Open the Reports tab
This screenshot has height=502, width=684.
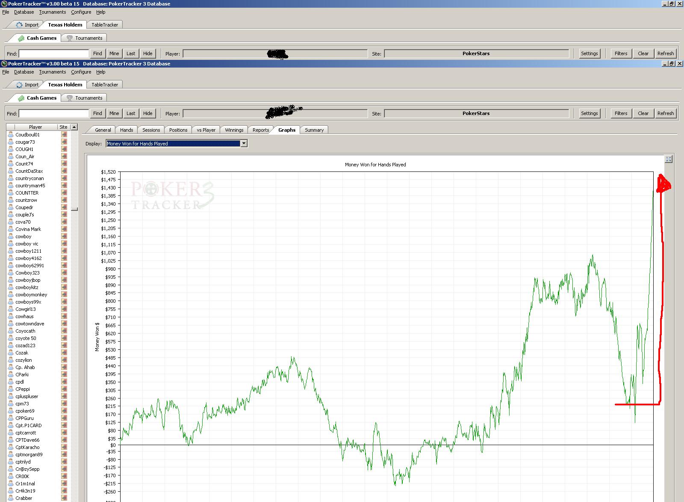(261, 130)
